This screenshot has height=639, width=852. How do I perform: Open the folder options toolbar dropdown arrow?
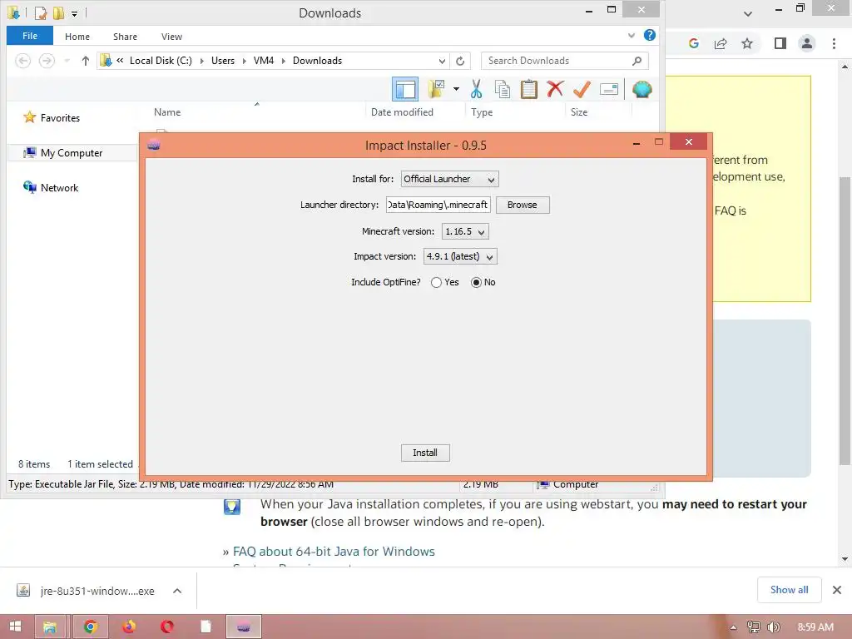pos(456,89)
